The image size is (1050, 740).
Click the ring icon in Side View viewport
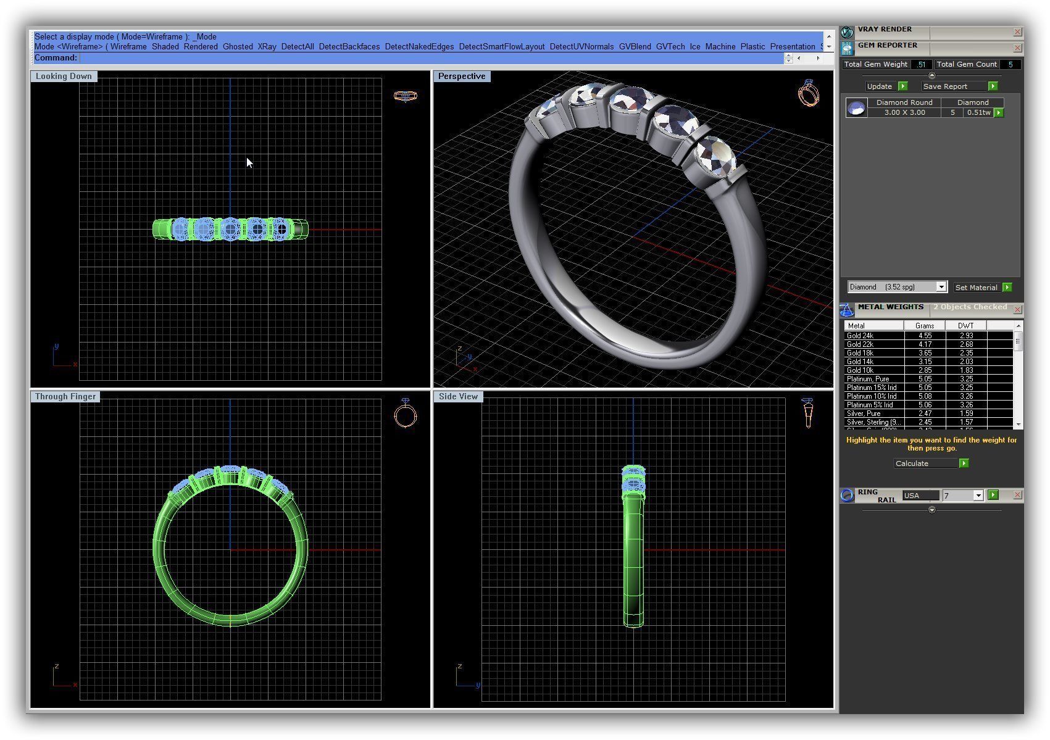808,413
